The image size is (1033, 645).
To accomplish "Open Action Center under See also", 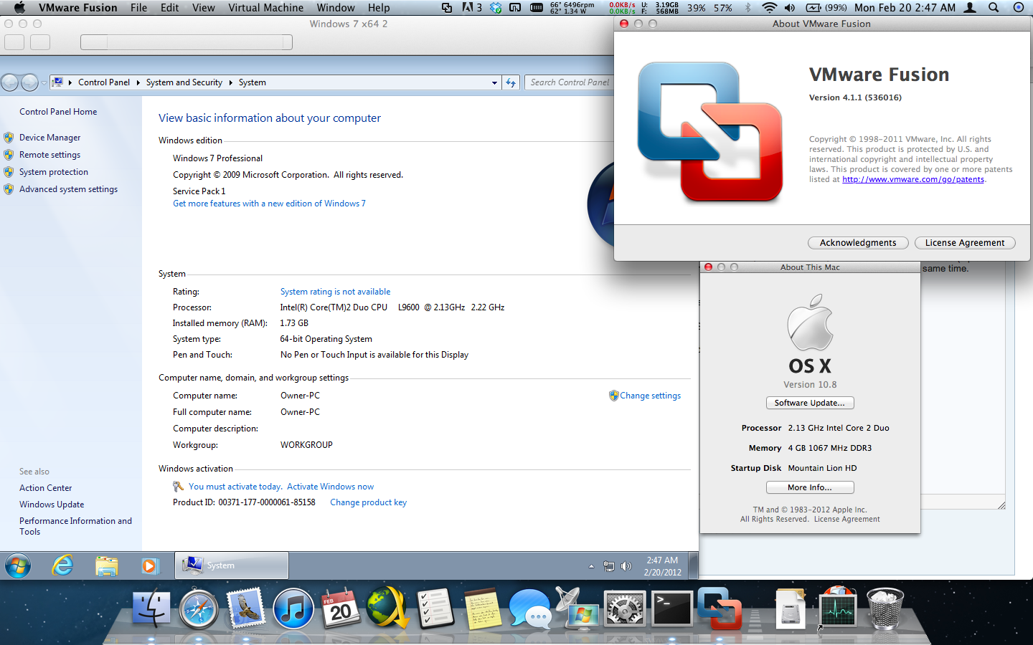I will (45, 488).
